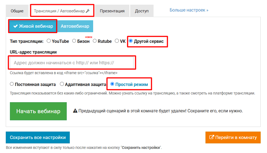Choose the Другой сервис option

131,41
